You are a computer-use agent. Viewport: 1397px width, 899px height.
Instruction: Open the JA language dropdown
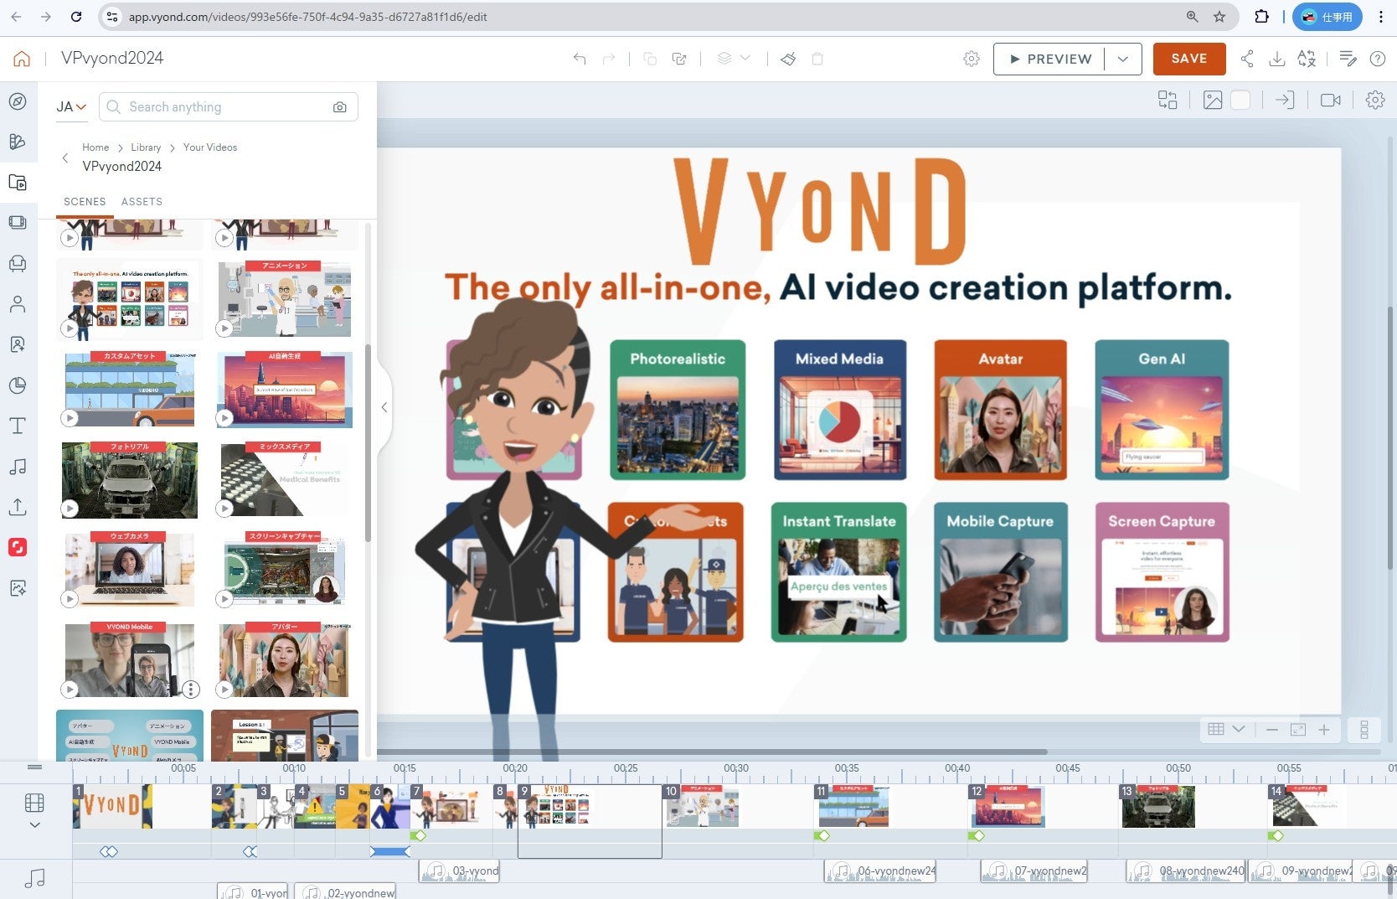[x=71, y=107]
